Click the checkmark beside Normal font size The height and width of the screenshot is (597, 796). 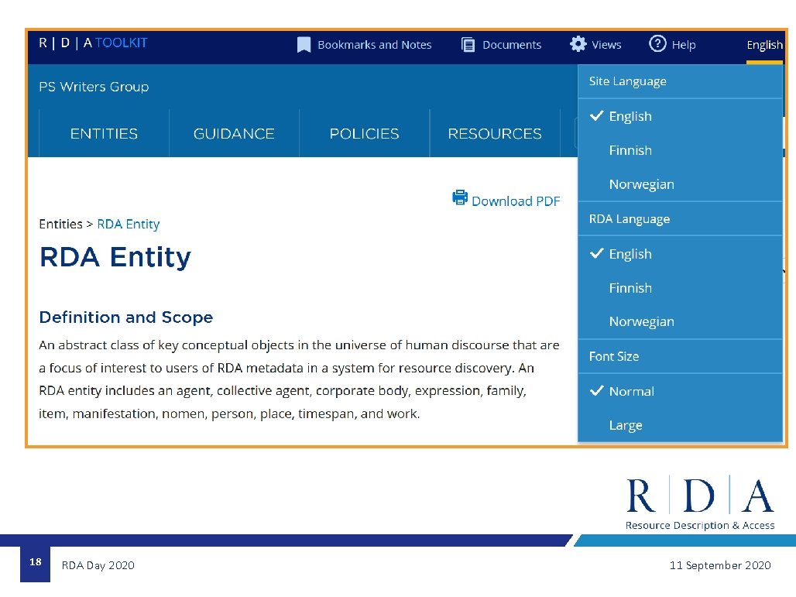597,390
